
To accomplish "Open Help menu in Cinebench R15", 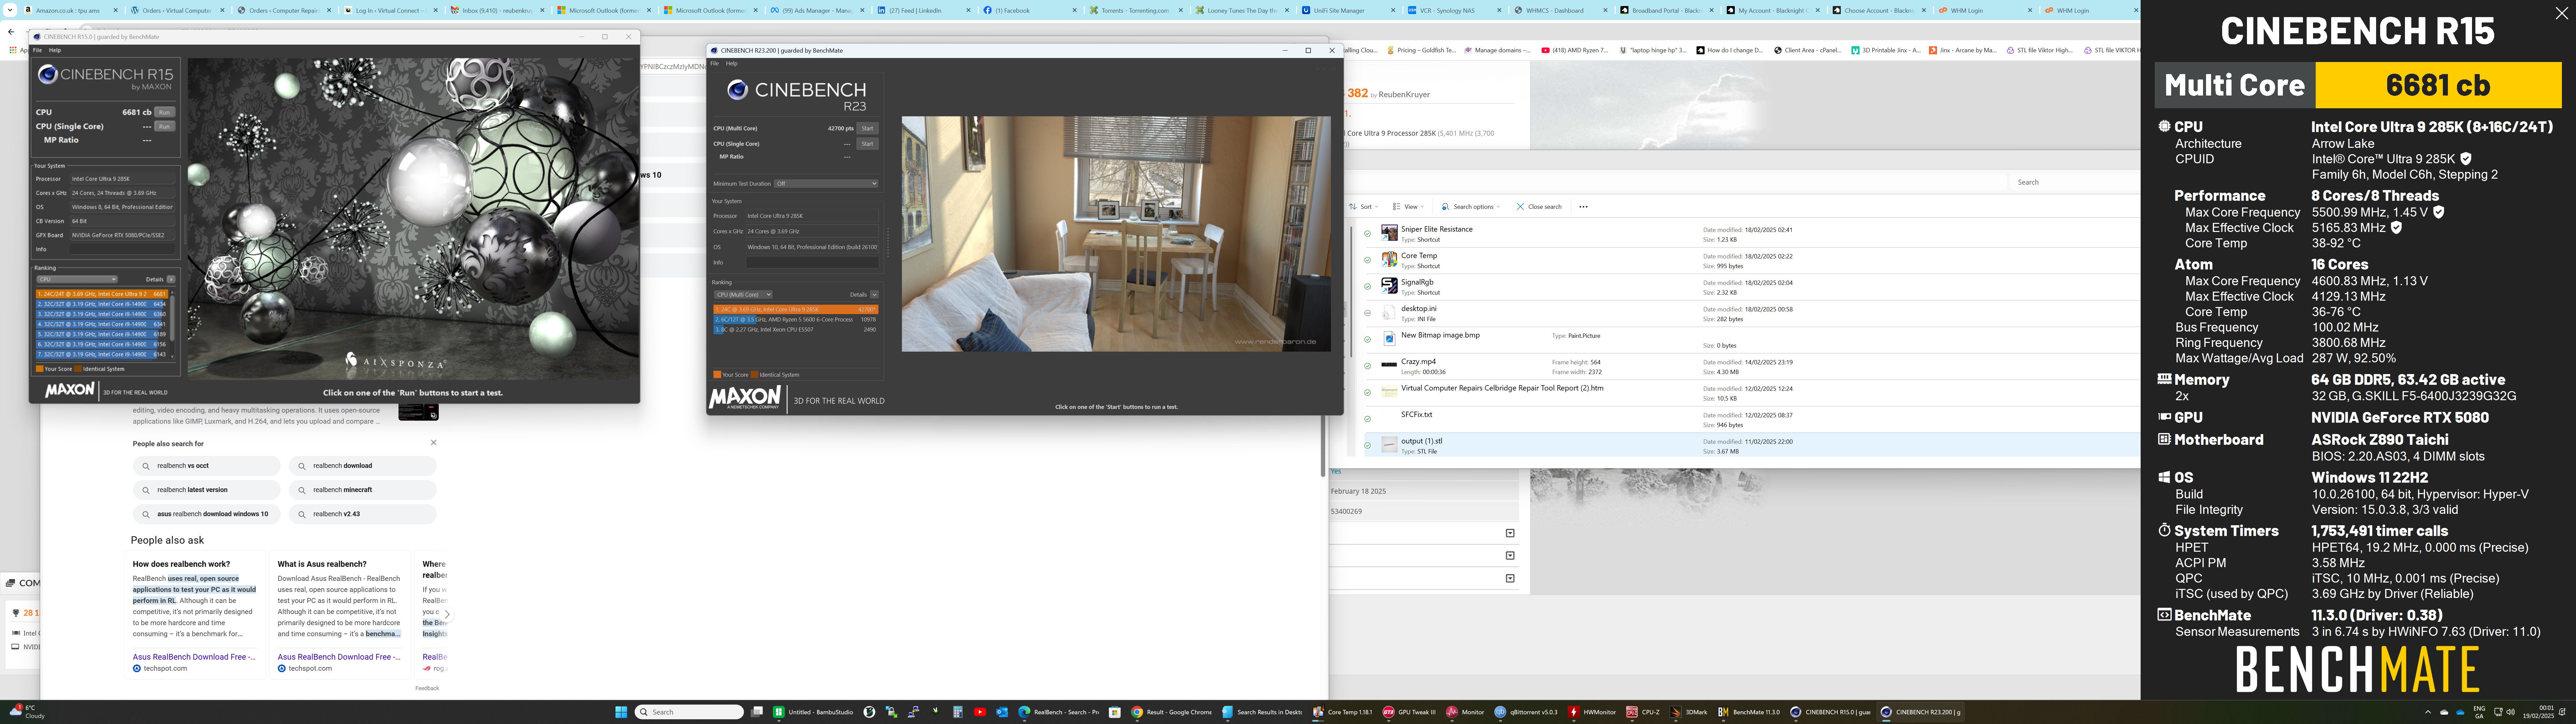I will click(55, 50).
